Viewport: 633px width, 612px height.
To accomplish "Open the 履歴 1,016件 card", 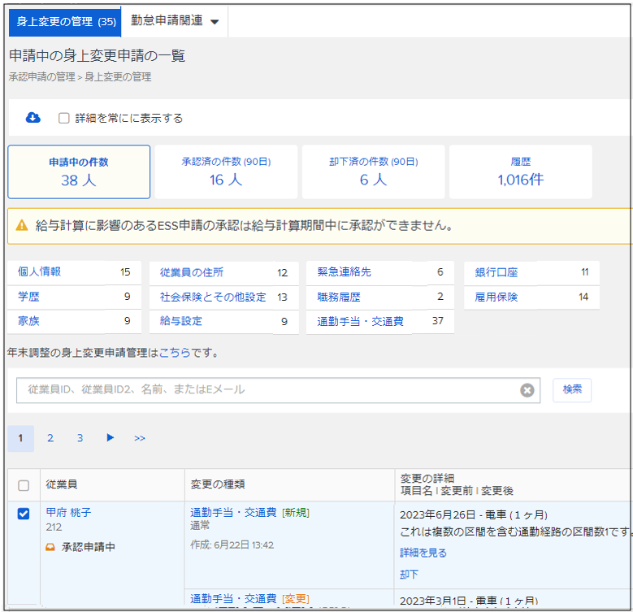I will (x=520, y=171).
